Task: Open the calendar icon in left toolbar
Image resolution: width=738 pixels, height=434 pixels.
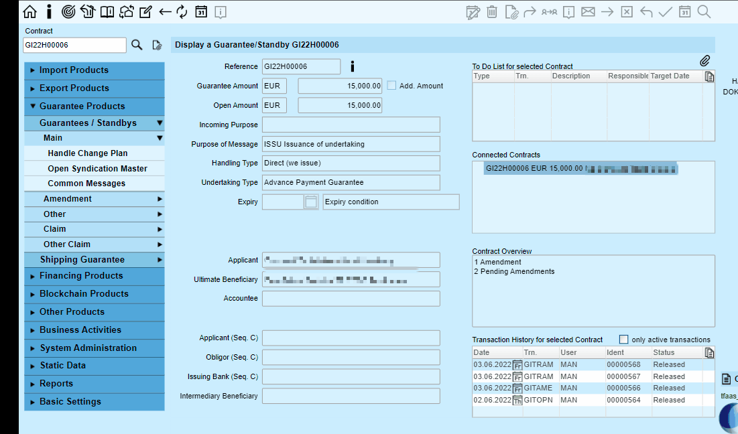Action: tap(201, 12)
